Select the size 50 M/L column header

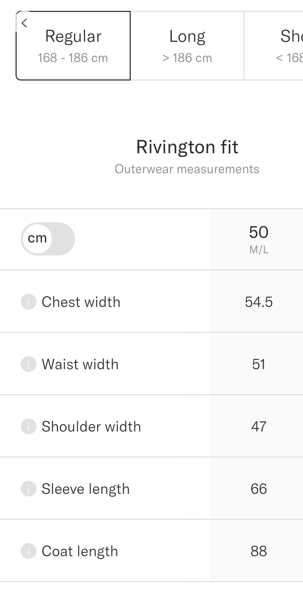click(x=258, y=239)
